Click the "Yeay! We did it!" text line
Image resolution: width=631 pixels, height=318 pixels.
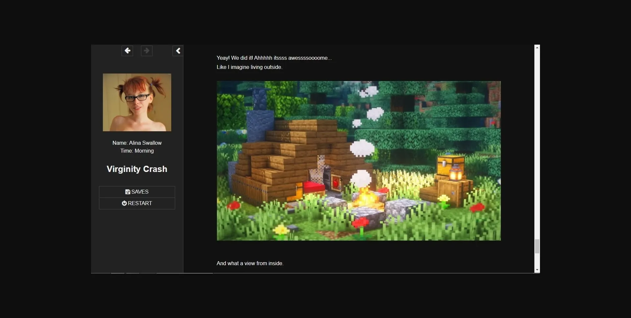click(274, 58)
